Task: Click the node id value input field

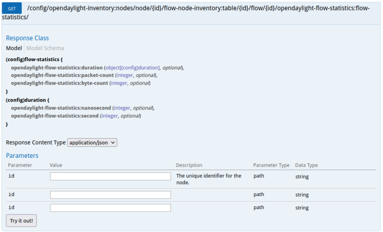Action: pyautogui.click(x=110, y=176)
